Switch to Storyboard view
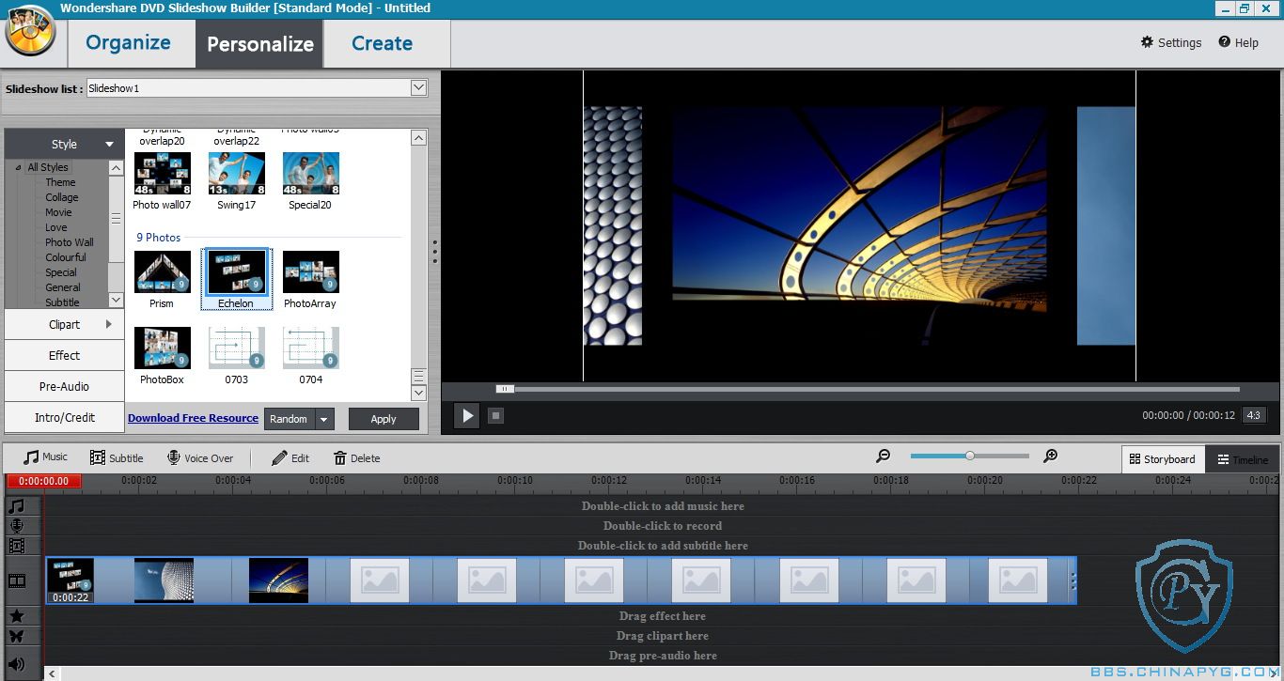Viewport: 1284px width, 681px height. (x=1163, y=459)
